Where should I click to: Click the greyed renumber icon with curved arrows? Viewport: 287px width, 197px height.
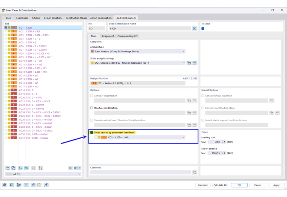tap(34, 168)
